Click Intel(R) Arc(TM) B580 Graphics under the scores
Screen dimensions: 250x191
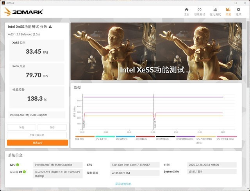point(37,115)
